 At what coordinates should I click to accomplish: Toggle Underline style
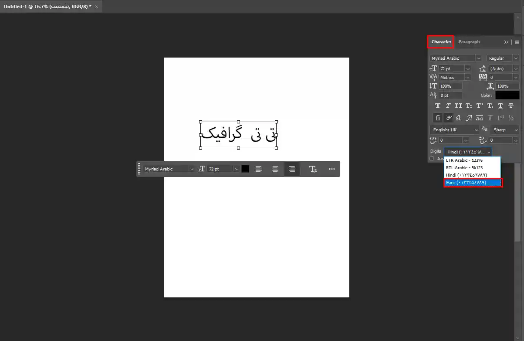tap(500, 106)
